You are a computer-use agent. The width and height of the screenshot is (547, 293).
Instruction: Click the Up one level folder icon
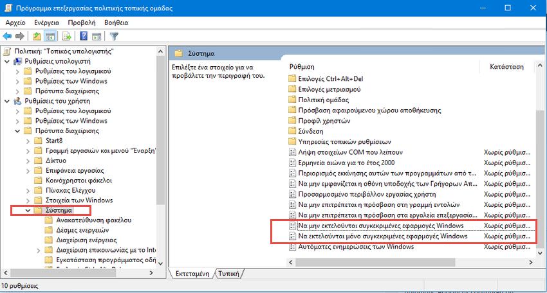(37, 35)
